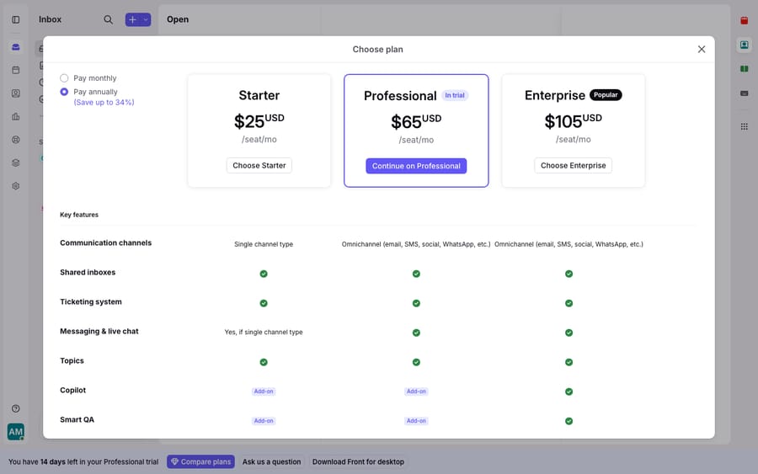
Task: Click Topics checkmark under Starter
Action: [264, 362]
